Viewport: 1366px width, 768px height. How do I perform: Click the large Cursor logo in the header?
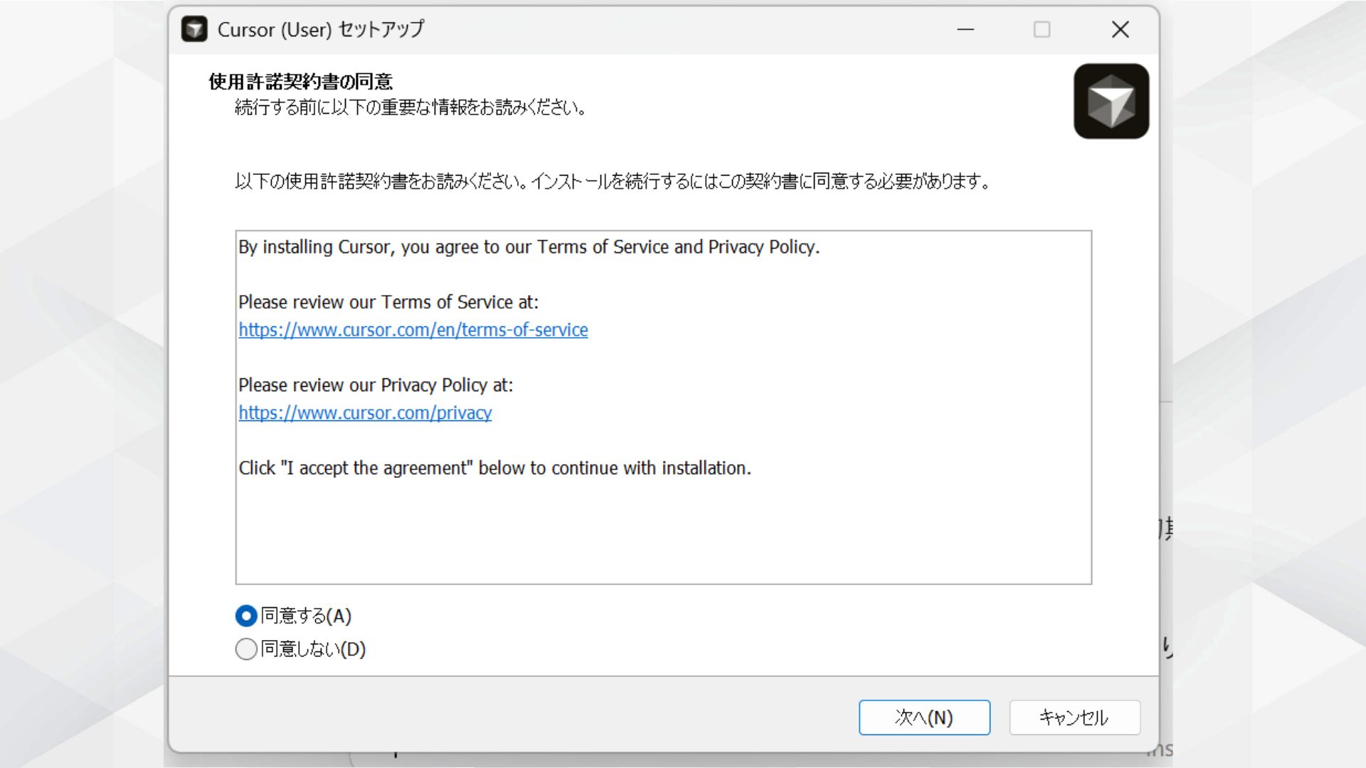tap(1111, 102)
